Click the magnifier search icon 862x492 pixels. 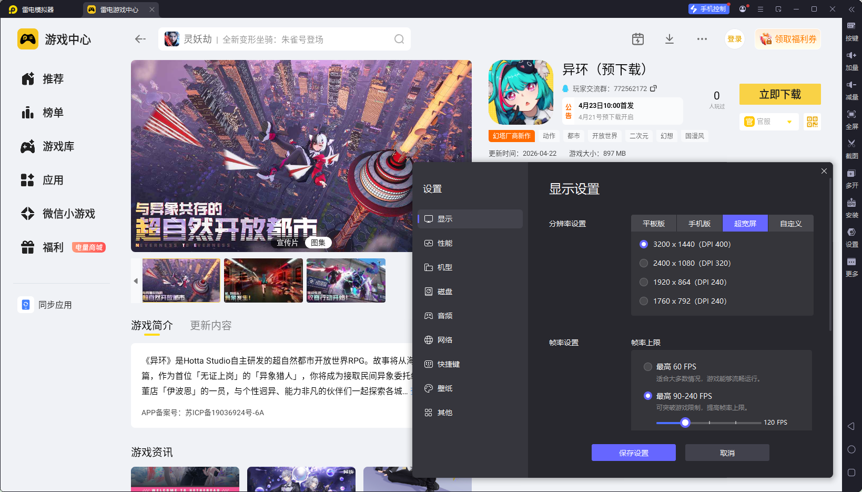pos(399,39)
